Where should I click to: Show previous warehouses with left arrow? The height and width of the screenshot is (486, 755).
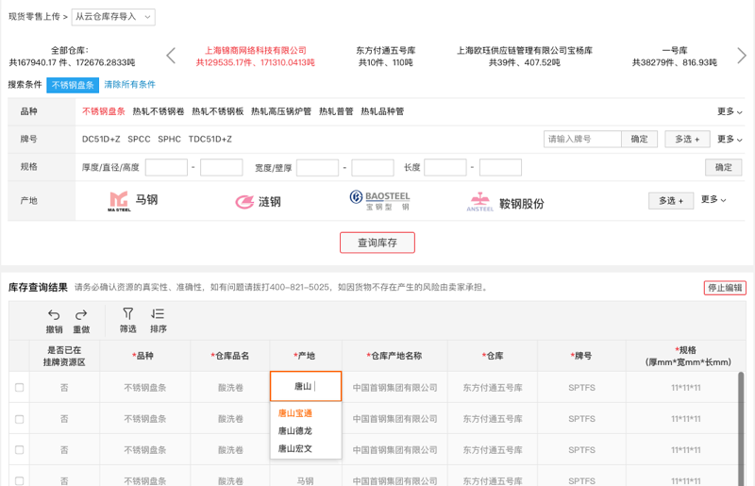tap(171, 56)
